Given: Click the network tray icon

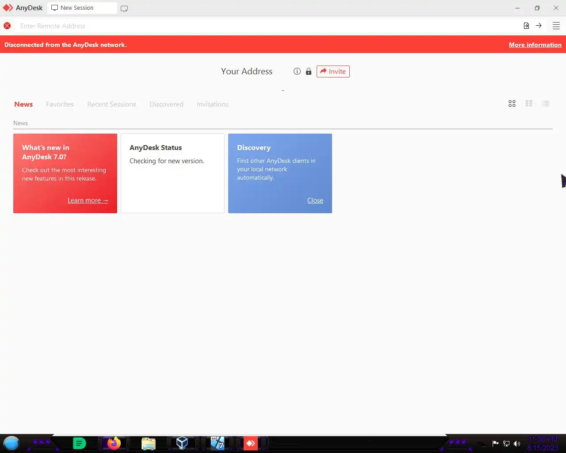Looking at the screenshot, I should [x=506, y=443].
